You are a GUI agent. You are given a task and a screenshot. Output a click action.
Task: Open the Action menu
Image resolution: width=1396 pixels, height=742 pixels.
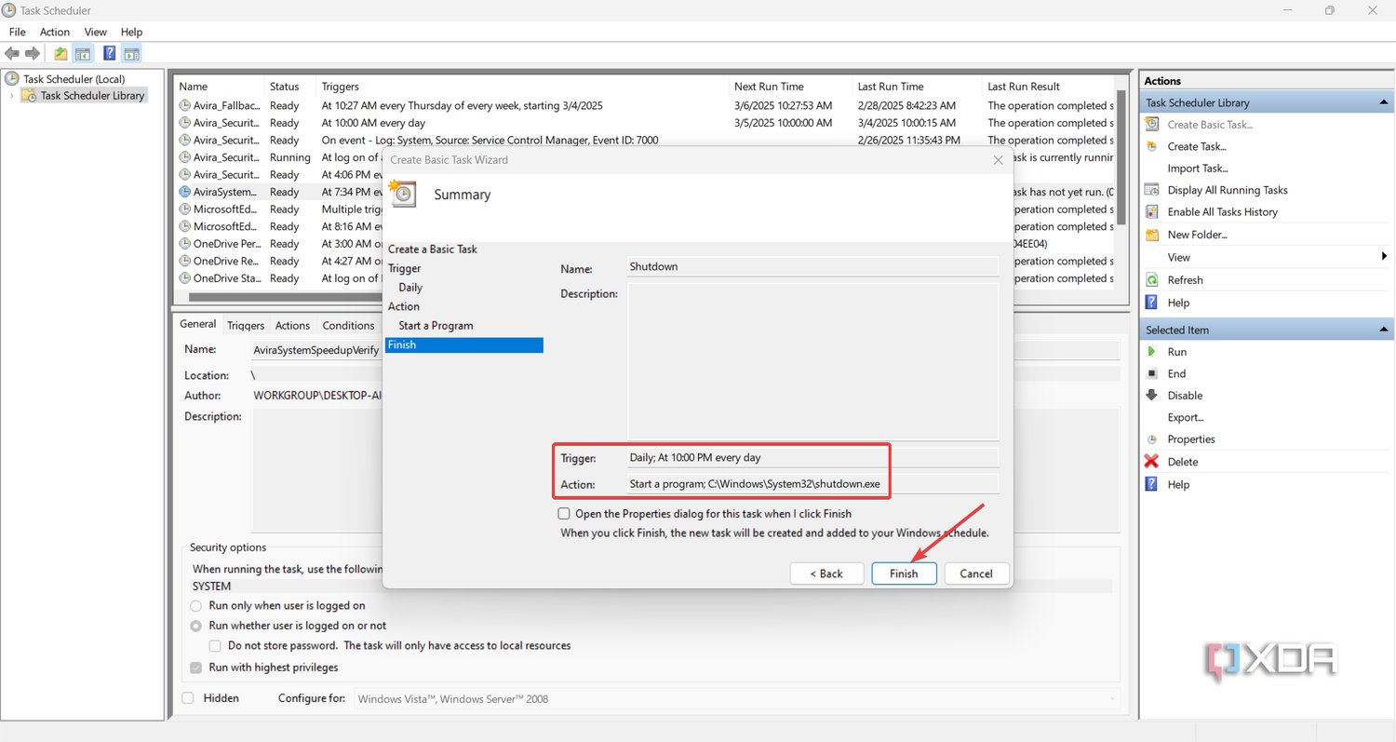click(55, 32)
